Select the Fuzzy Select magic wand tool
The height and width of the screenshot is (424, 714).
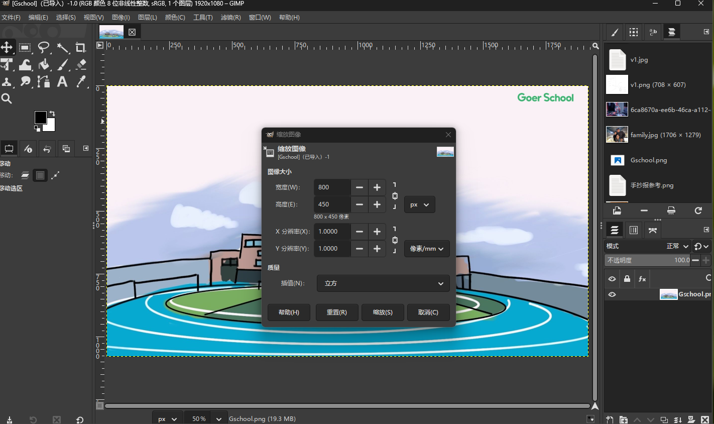(62, 48)
